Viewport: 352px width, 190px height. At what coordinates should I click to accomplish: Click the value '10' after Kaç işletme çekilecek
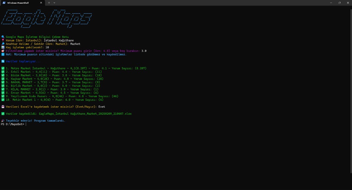(x=47, y=47)
